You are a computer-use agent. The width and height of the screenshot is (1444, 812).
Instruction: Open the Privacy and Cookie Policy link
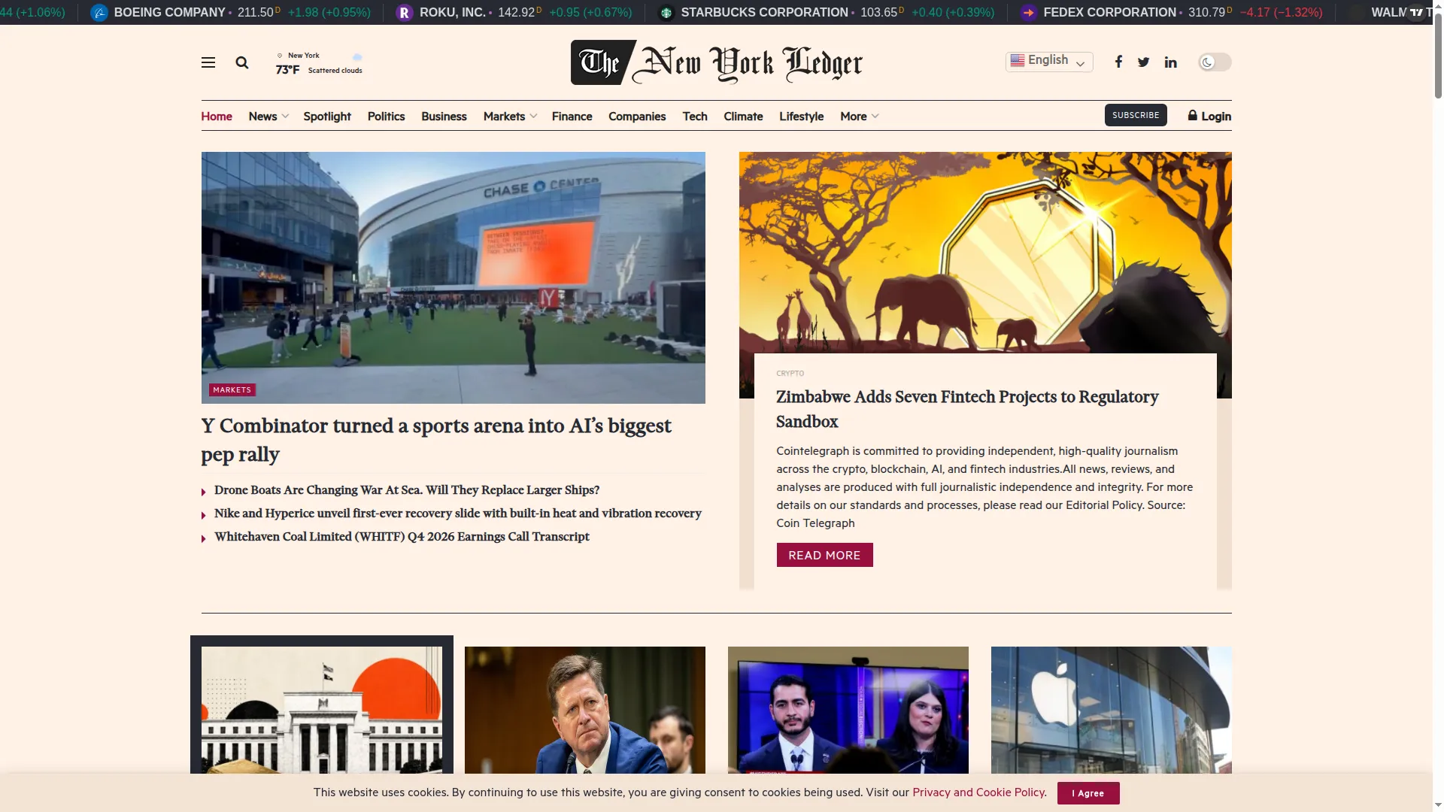(978, 792)
